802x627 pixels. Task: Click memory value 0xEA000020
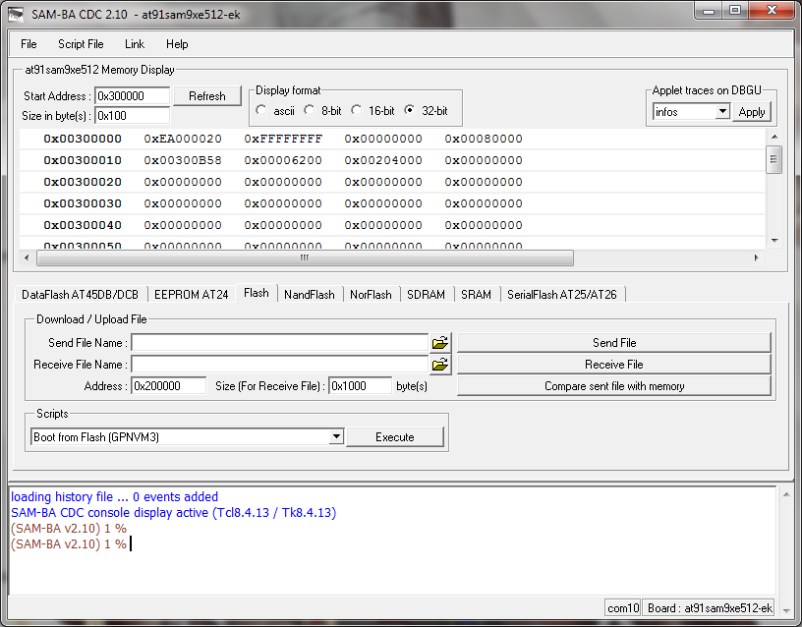click(x=183, y=139)
